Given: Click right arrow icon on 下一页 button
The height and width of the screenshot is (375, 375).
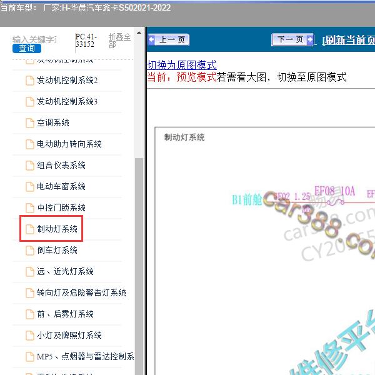Looking at the screenshot, I should (310, 39).
